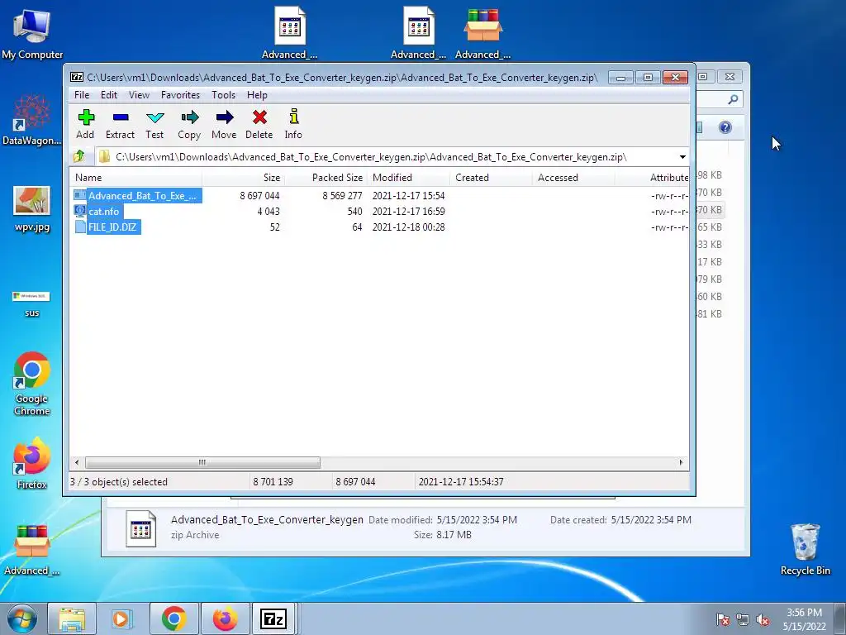Open Firefox from the taskbar

225,618
